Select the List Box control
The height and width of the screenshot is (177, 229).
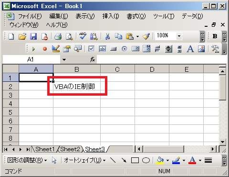pos(135,49)
